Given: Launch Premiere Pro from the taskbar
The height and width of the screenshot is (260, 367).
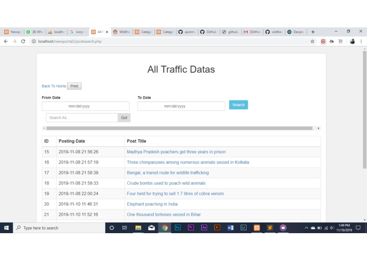Looking at the screenshot, I should tap(191, 228).
